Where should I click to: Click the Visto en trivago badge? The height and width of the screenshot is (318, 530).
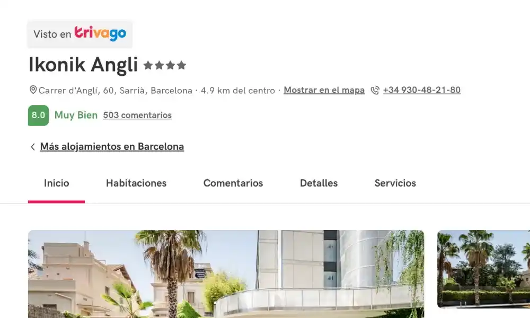click(80, 34)
